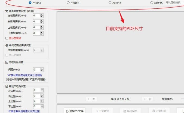Image resolution: width=184 pixels, height=113 pixels.
Task: Click the 开始打印 print button
Action: (x=159, y=111)
